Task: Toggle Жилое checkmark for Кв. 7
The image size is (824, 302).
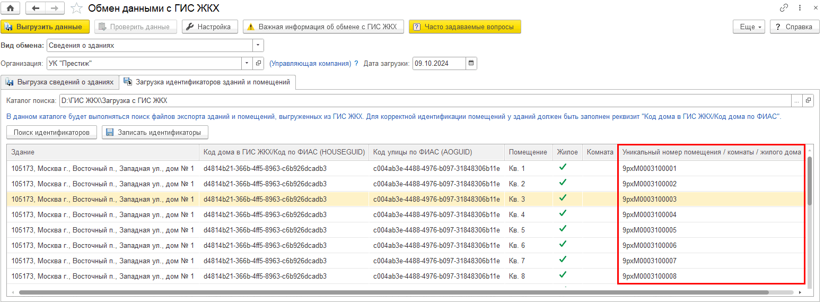Action: pos(563,260)
